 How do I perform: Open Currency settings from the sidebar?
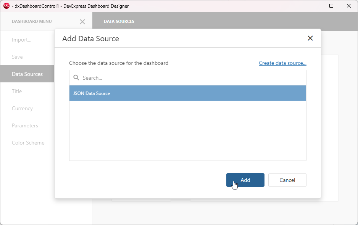22,108
